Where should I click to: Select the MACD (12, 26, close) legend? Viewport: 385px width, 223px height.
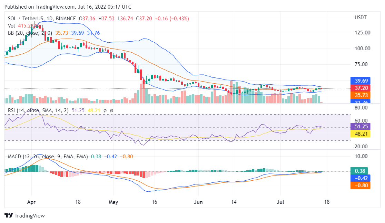[48, 157]
